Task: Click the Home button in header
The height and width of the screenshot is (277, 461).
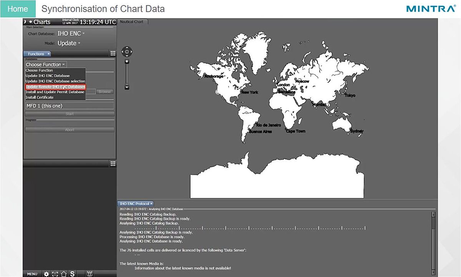Action: [x=18, y=9]
